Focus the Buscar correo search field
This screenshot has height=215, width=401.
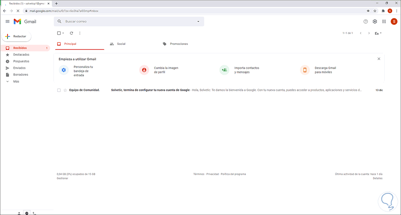[129, 21]
